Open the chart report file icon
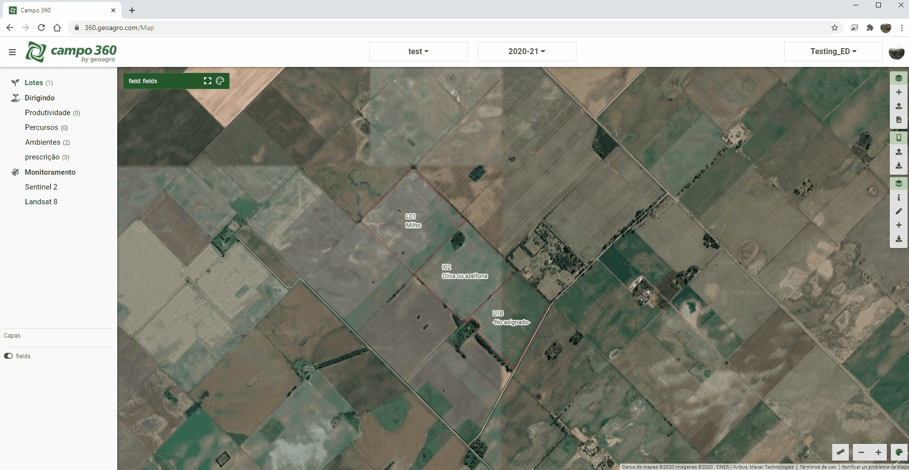 [899, 120]
